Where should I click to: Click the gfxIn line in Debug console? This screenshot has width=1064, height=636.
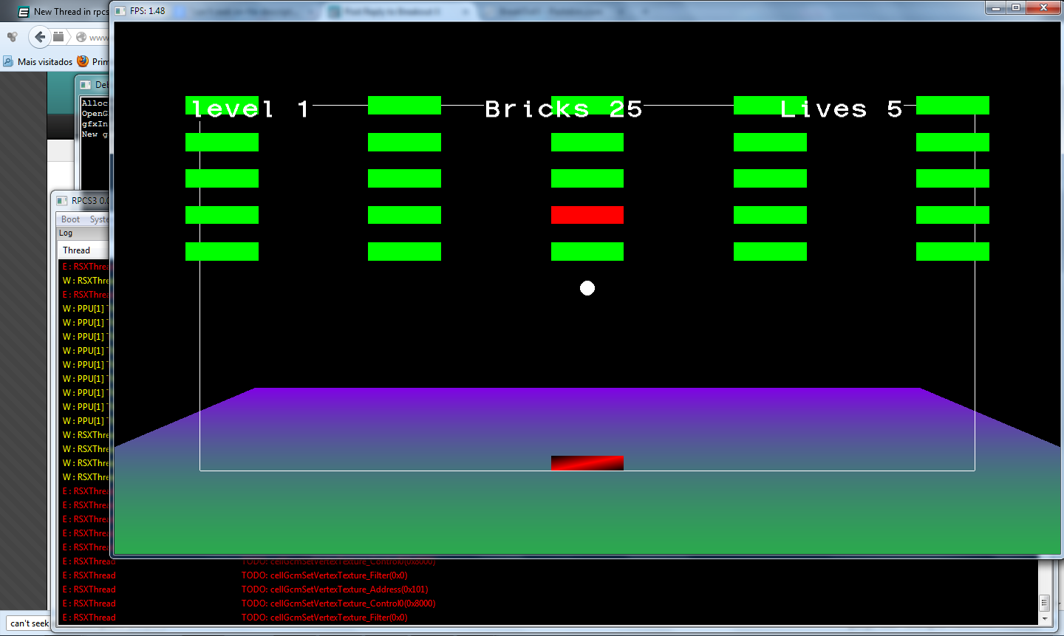point(95,124)
